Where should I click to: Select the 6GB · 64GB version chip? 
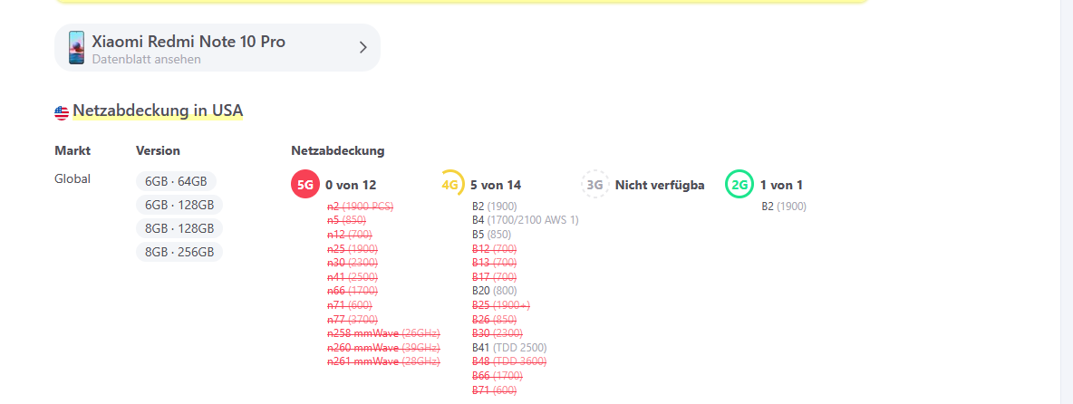point(176,181)
